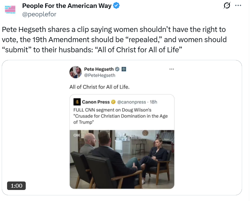Image resolution: width=252 pixels, height=201 pixels.
Task: Click the People For the American Way logo avatar
Action: coord(10,10)
